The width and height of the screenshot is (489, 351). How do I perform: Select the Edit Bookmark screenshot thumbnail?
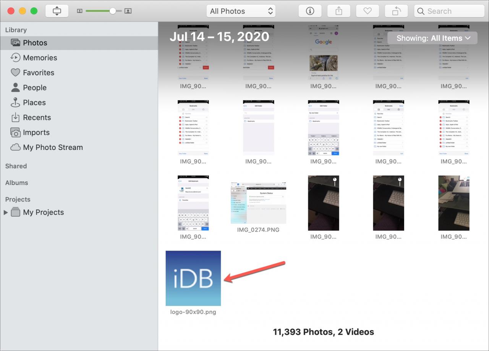193,203
